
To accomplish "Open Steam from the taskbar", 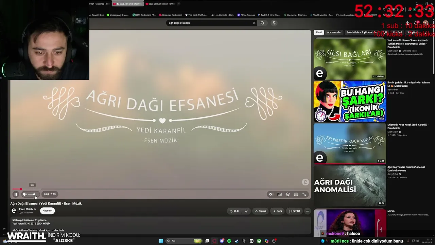I will pos(237,241).
